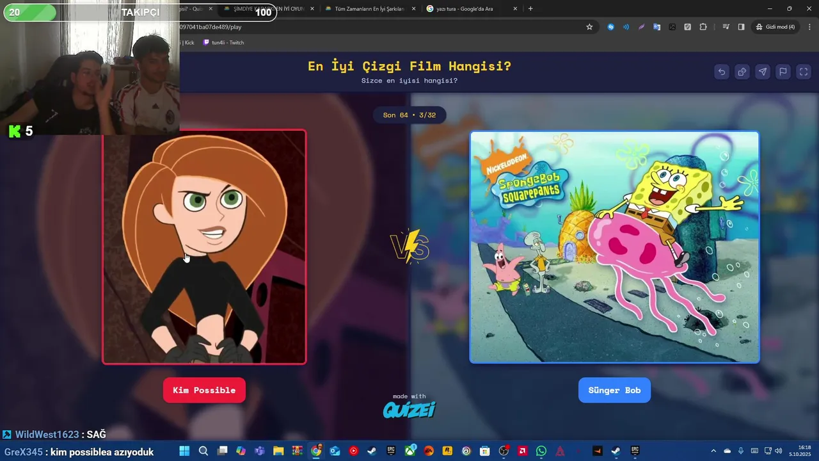This screenshot has width=819, height=461.
Task: Open WinRAR from the taskbar
Action: click(297, 451)
